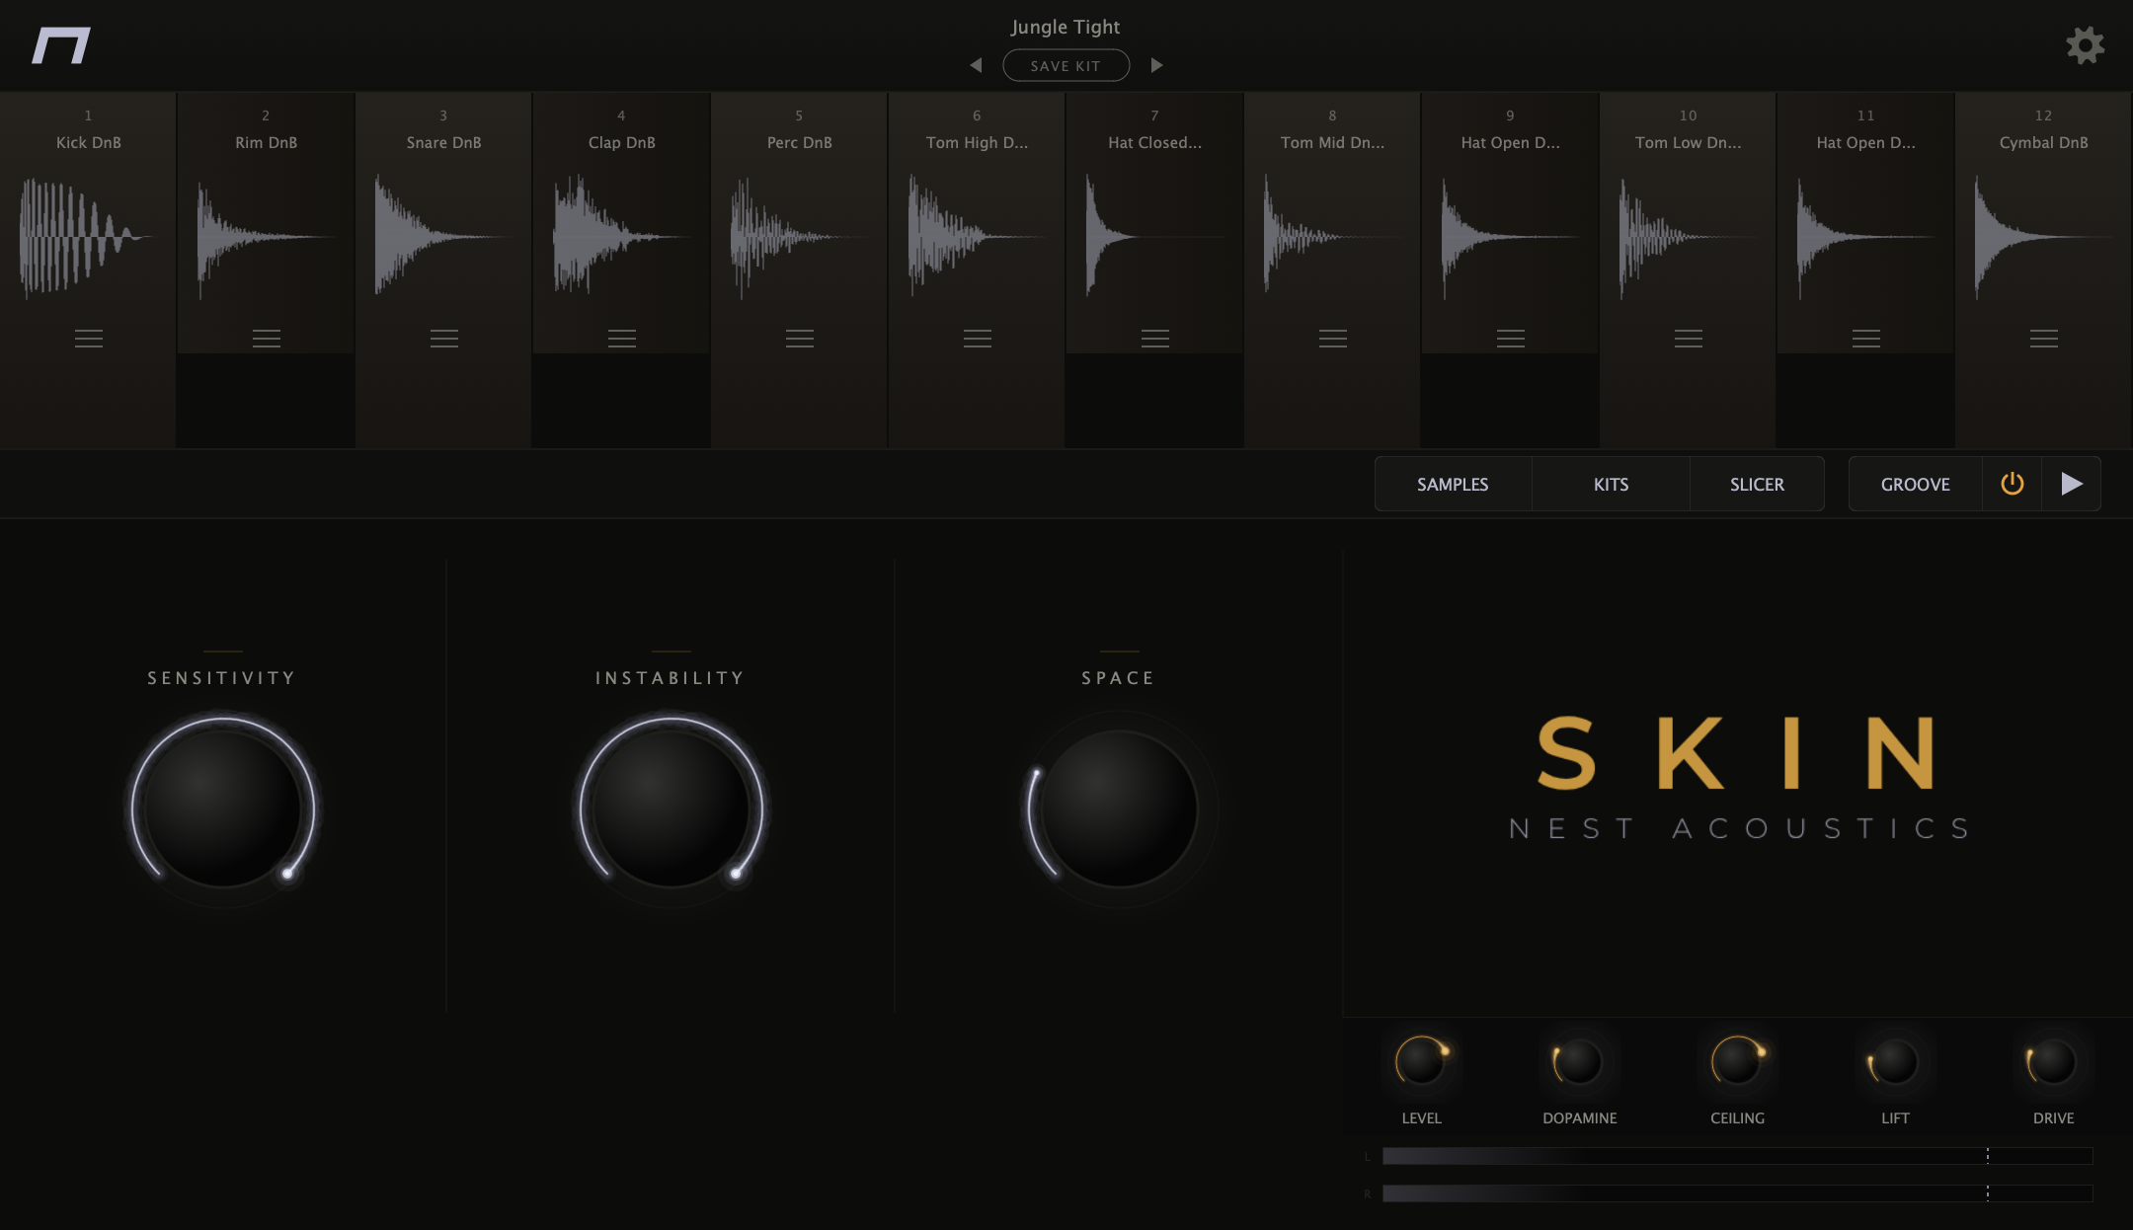Click the Nest Acoustics logo icon
This screenshot has width=2133, height=1230.
61,45
